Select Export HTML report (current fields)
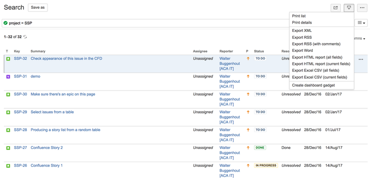370x179 pixels. 322,64
